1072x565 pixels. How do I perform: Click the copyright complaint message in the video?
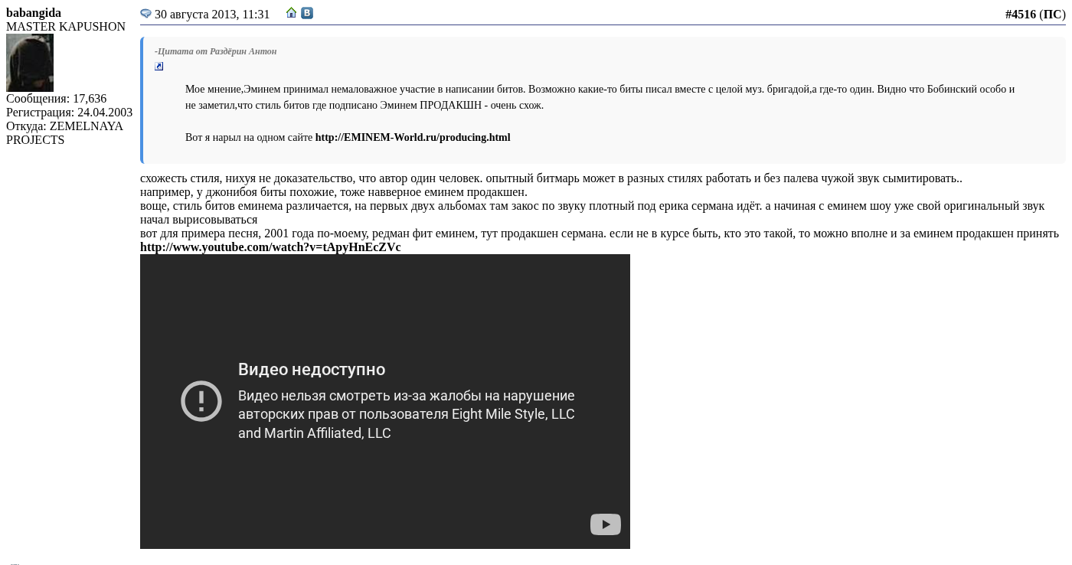coord(406,414)
